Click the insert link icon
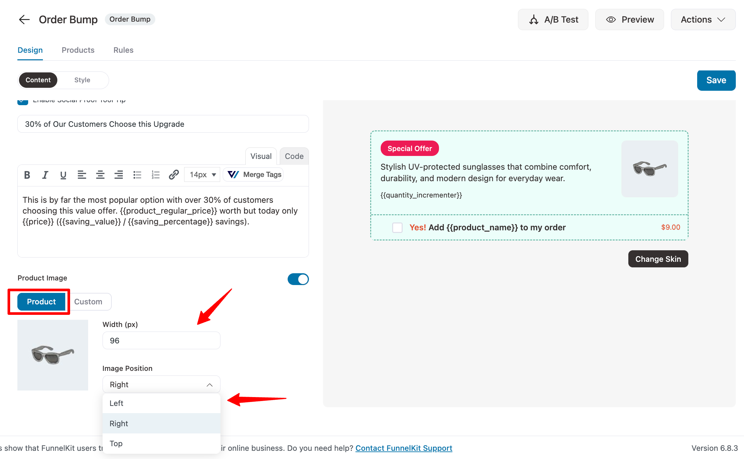The height and width of the screenshot is (459, 744). (x=174, y=175)
